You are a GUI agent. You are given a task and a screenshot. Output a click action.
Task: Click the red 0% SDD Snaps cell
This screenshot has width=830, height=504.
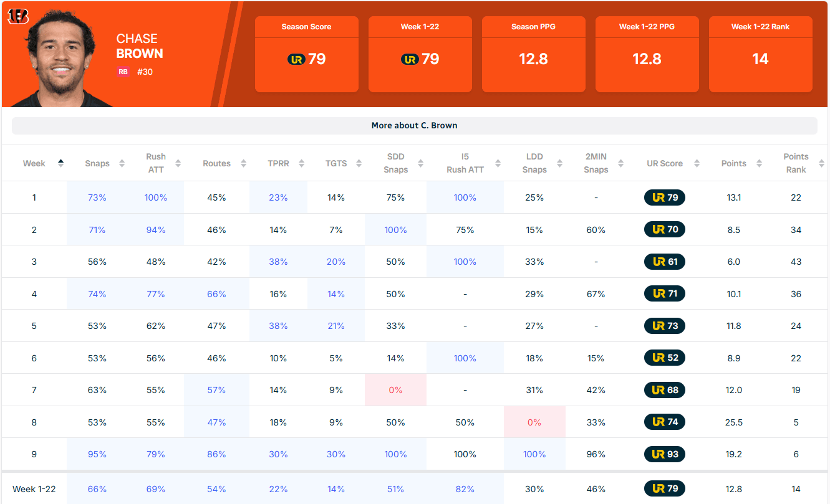[x=395, y=390]
